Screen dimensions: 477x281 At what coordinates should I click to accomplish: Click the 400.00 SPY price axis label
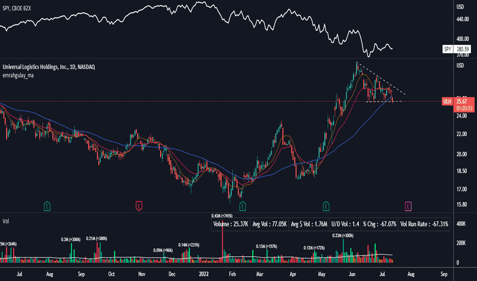(462, 39)
